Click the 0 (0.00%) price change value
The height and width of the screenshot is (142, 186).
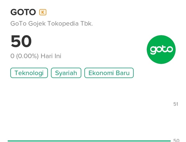[24, 56]
